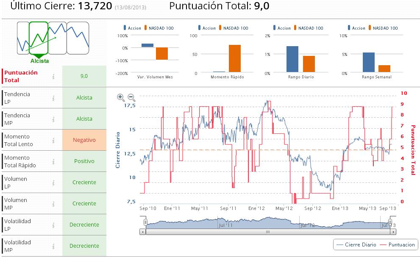Click the navigator scrollbar left arrow
Viewport: 420px width, 257px height.
tap(143, 232)
